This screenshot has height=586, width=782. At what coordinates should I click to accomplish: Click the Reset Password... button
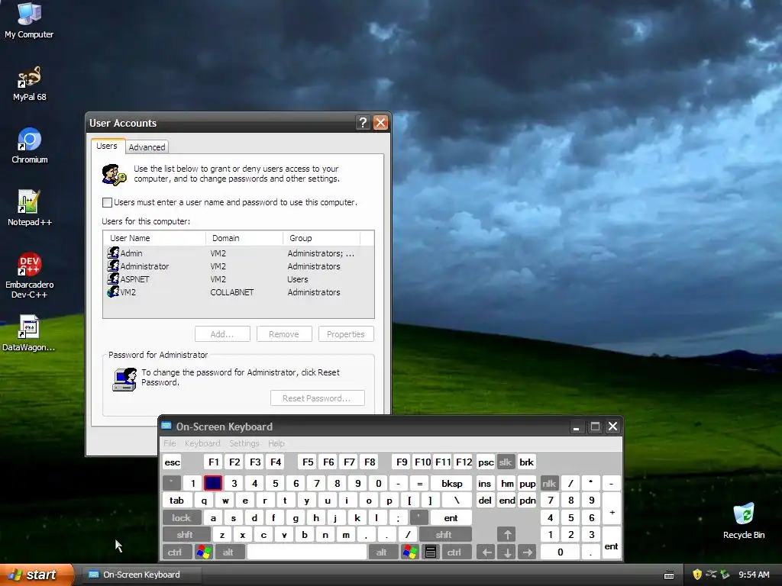[317, 398]
